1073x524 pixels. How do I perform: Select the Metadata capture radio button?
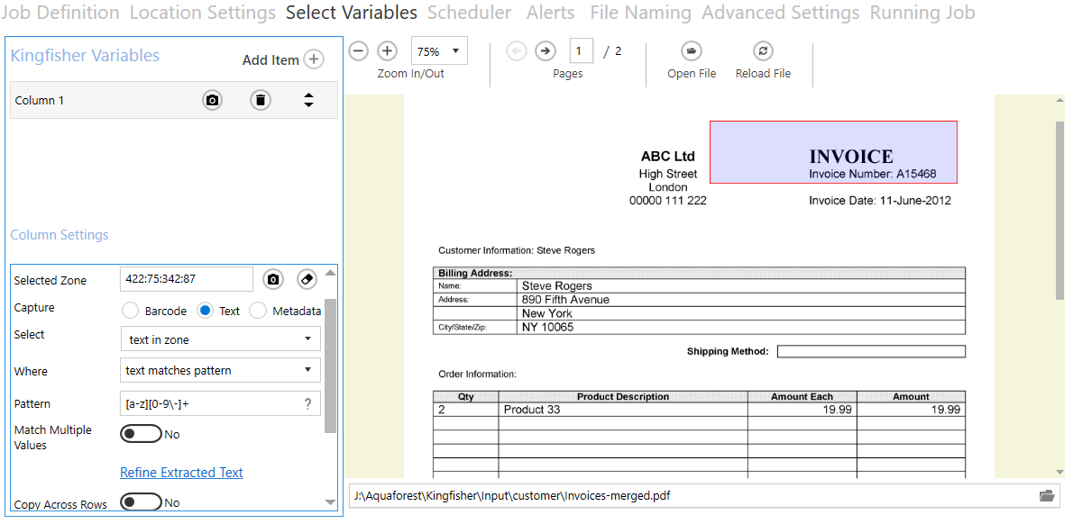point(258,311)
